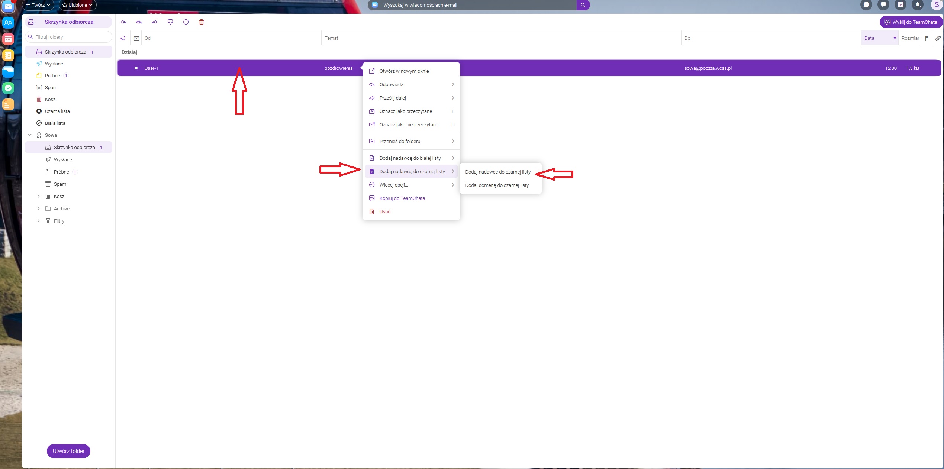This screenshot has height=469, width=944.
Task: Click the Utwórz folder button
Action: (x=68, y=451)
